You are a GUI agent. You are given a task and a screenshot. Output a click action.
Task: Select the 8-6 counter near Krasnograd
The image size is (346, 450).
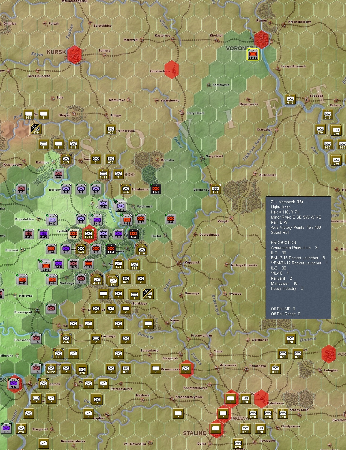click(x=51, y=309)
